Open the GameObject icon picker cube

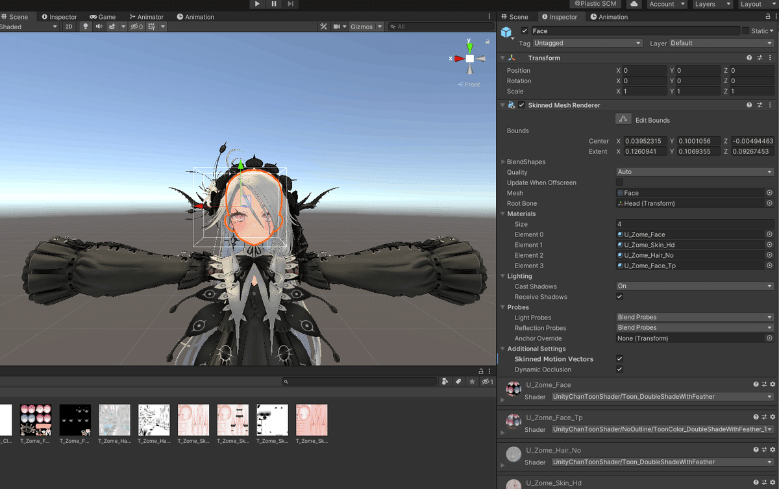click(x=508, y=32)
